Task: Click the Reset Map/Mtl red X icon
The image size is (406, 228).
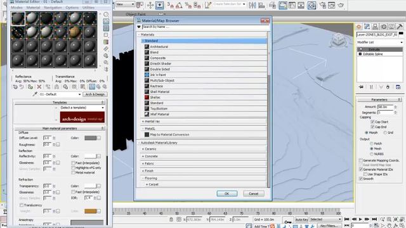Action: coord(39,87)
